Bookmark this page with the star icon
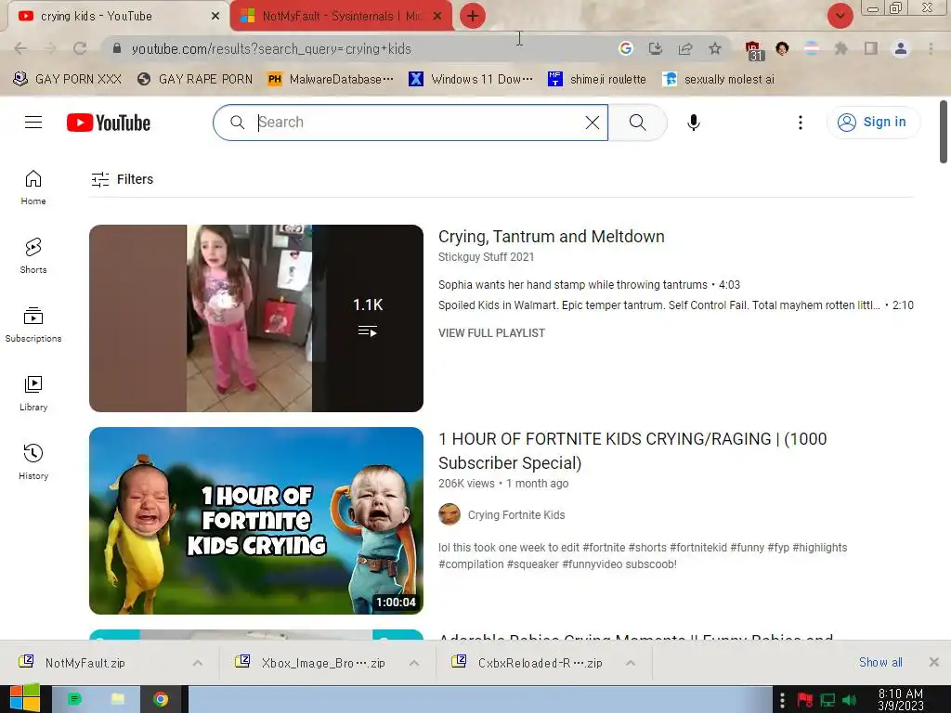The image size is (951, 713). click(x=715, y=48)
